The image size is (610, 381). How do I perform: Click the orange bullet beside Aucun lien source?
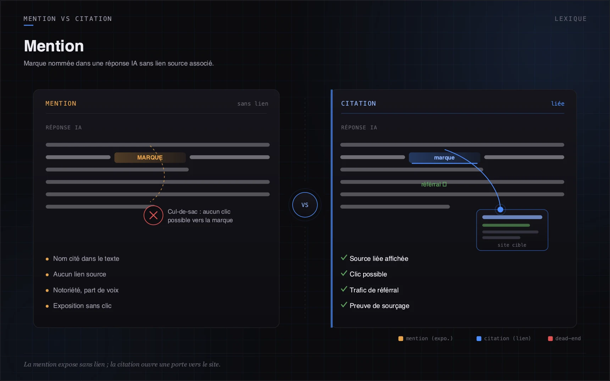(47, 275)
